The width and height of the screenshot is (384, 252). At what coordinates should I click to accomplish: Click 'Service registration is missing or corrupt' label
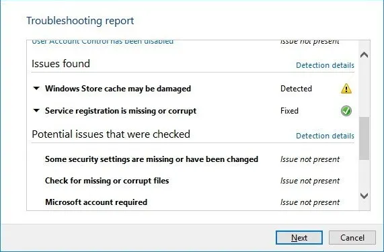(x=120, y=111)
